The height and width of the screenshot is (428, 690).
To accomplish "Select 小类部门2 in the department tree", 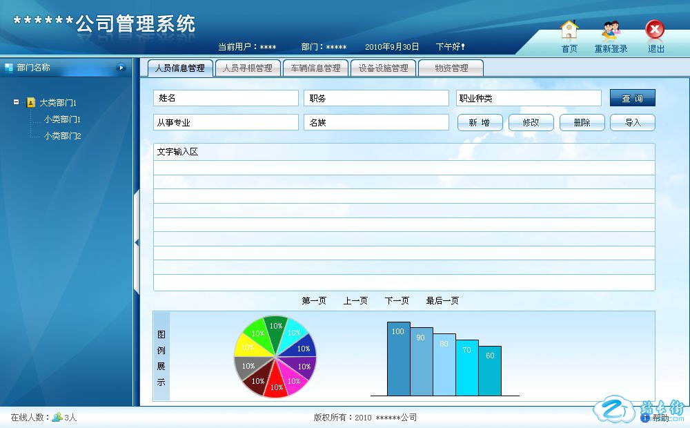I will 62,136.
